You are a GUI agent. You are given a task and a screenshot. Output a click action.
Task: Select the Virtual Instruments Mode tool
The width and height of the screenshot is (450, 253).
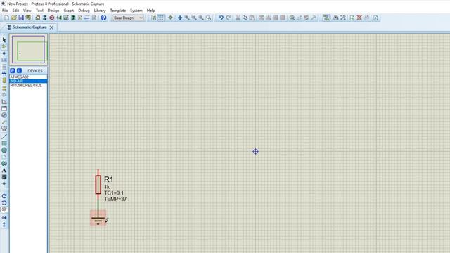pyautogui.click(x=4, y=129)
